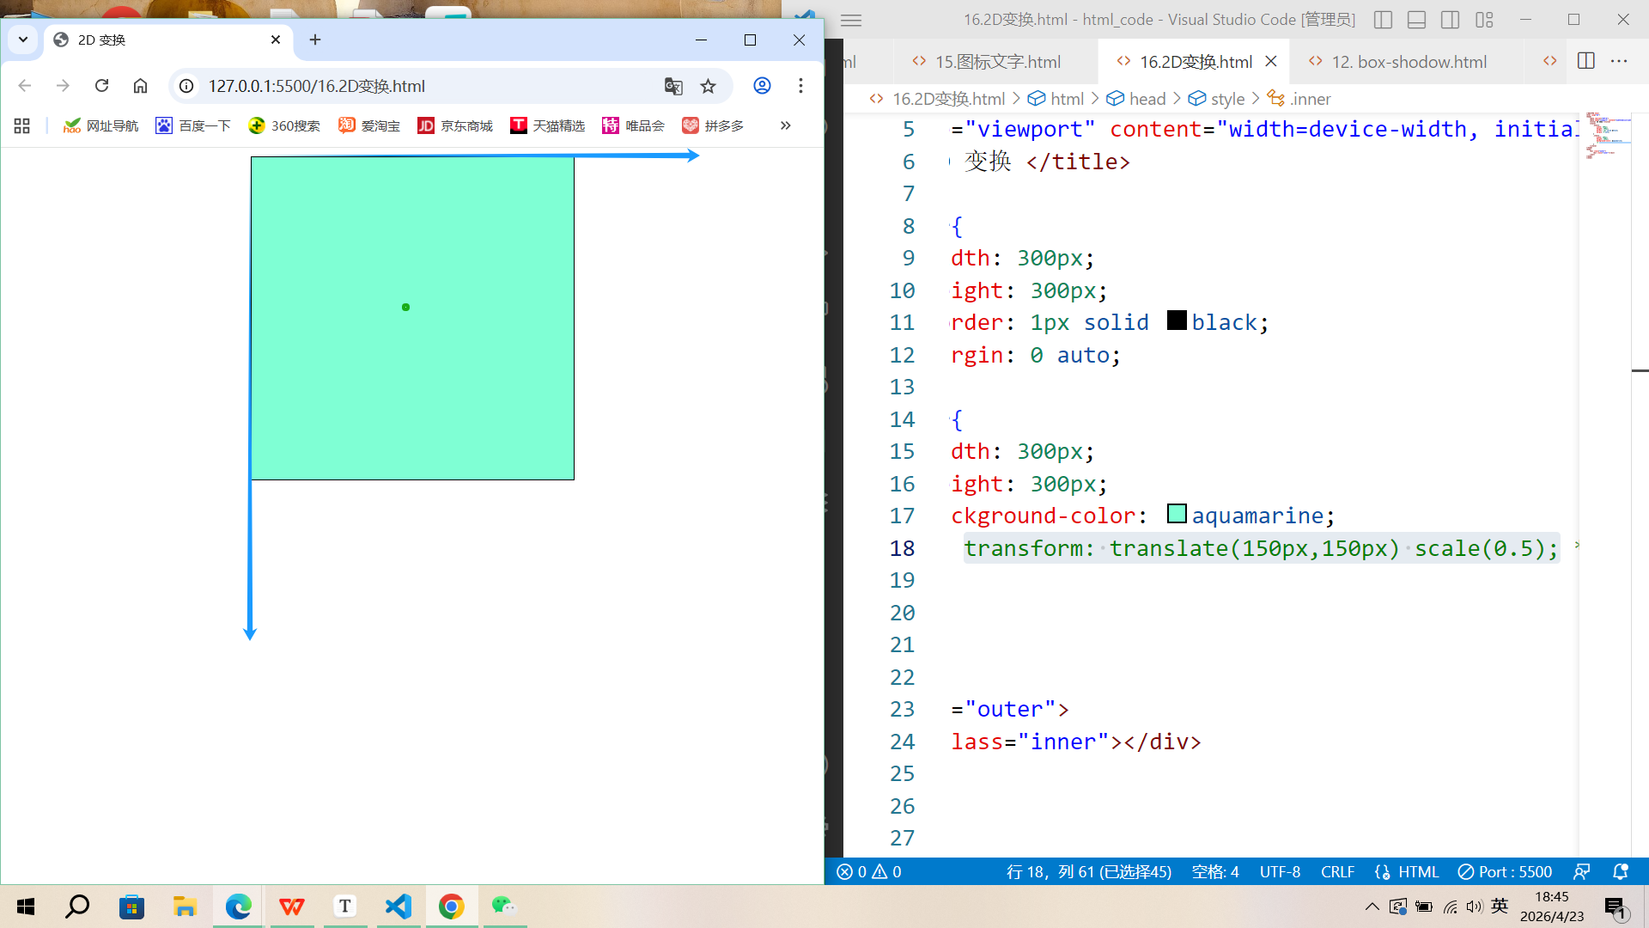Click the browser home icon
Viewport: 1649px width, 928px height.
pyautogui.click(x=140, y=86)
